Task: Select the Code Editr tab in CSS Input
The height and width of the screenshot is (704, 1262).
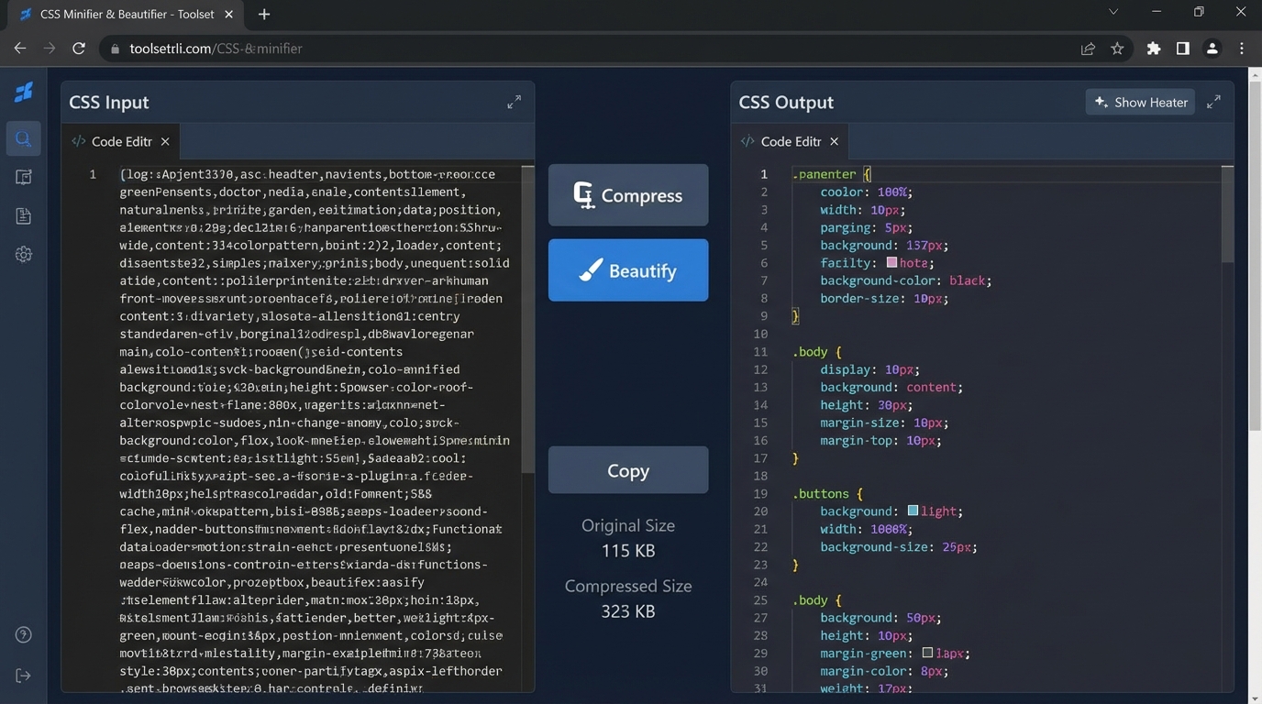Action: coord(120,141)
